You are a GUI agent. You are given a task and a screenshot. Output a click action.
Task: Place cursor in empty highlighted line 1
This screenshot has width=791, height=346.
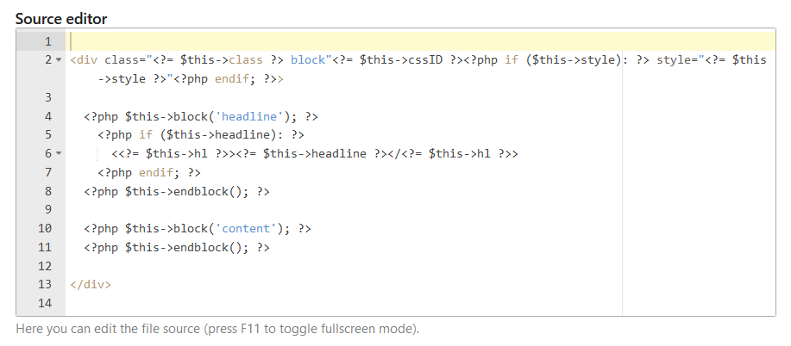tap(420, 41)
